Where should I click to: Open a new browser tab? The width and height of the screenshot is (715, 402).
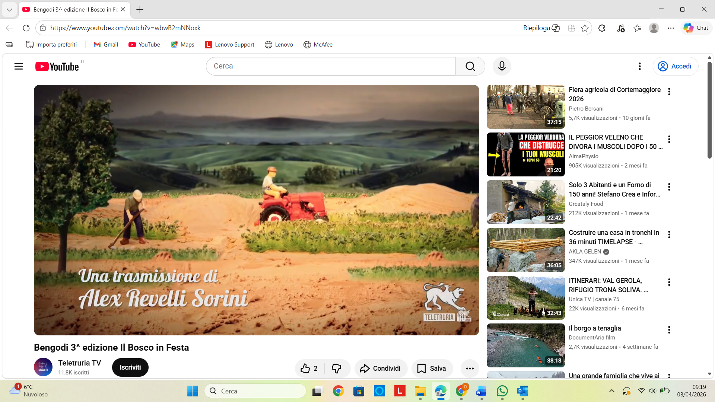pos(140,9)
